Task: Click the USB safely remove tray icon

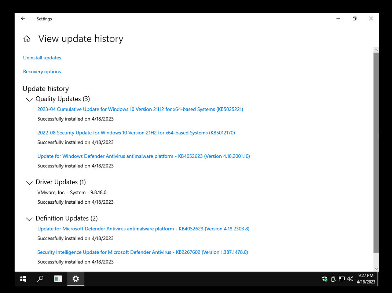Action: (x=333, y=279)
